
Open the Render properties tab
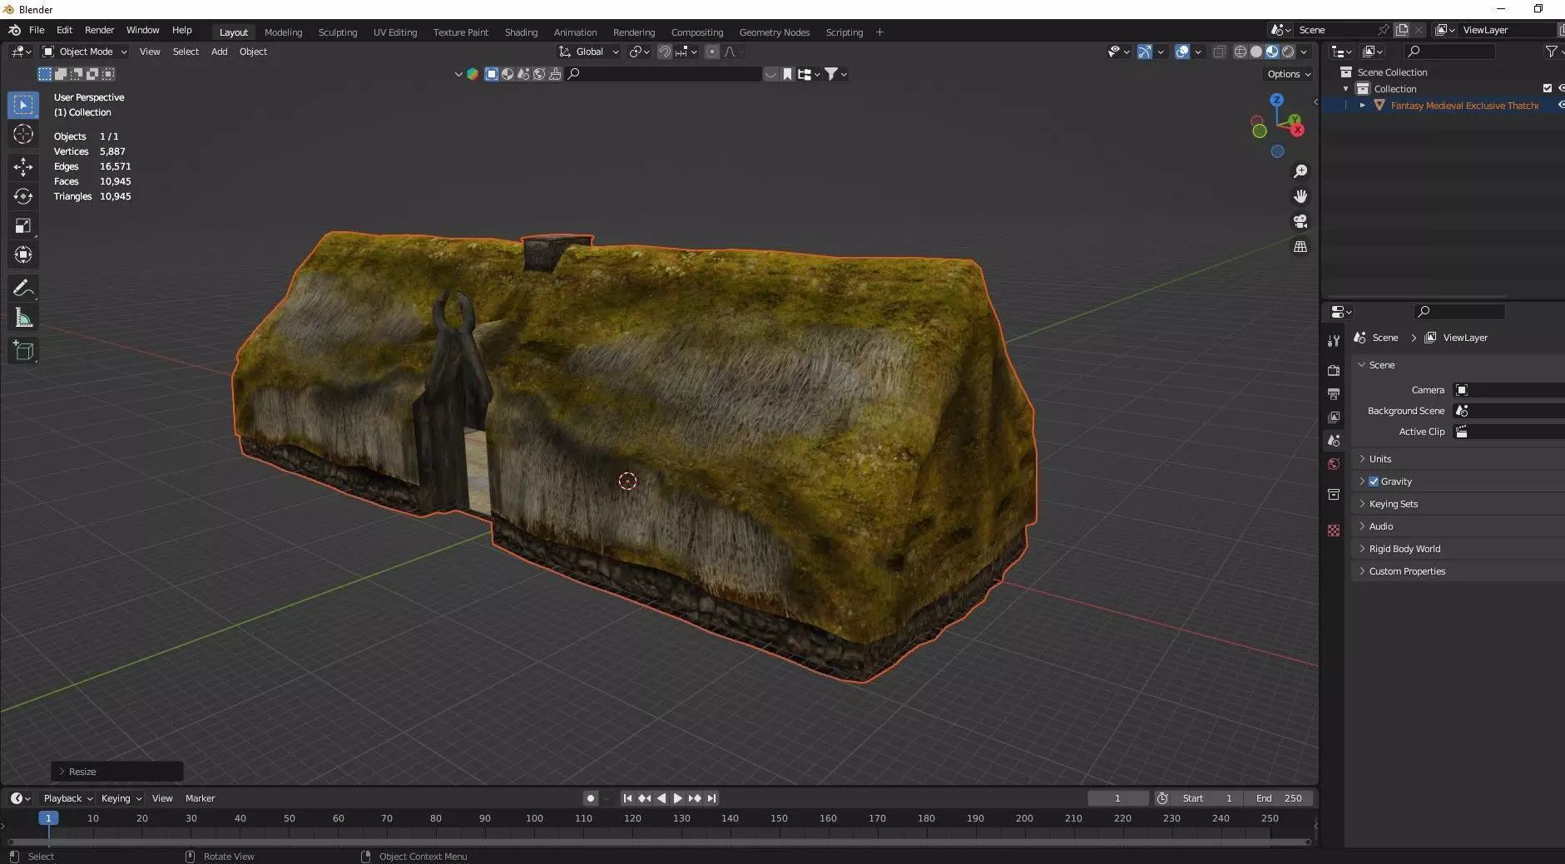[x=1334, y=370]
